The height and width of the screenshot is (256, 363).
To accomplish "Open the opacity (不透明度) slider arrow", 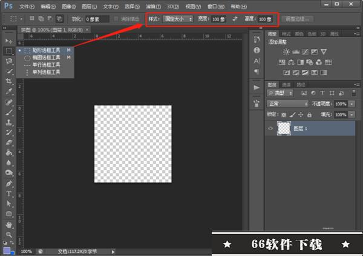I will 352,103.
